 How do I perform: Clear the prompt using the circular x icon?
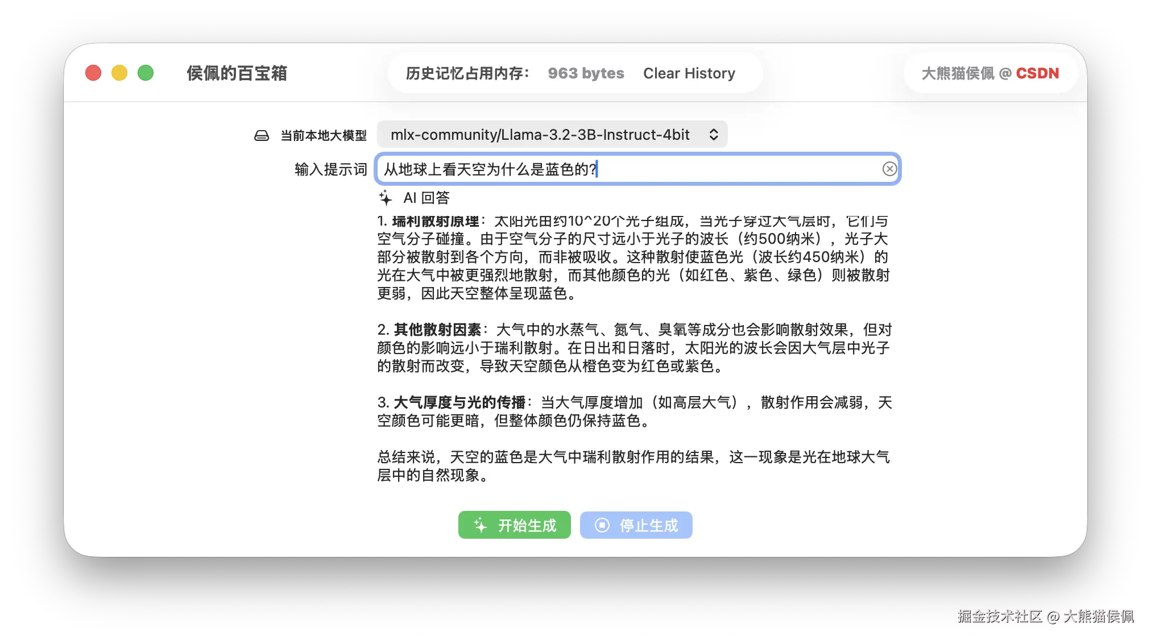pos(889,169)
